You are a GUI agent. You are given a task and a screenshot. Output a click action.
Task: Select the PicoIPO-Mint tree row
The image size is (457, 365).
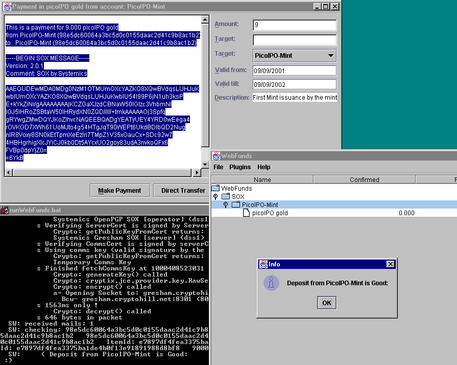point(334,204)
